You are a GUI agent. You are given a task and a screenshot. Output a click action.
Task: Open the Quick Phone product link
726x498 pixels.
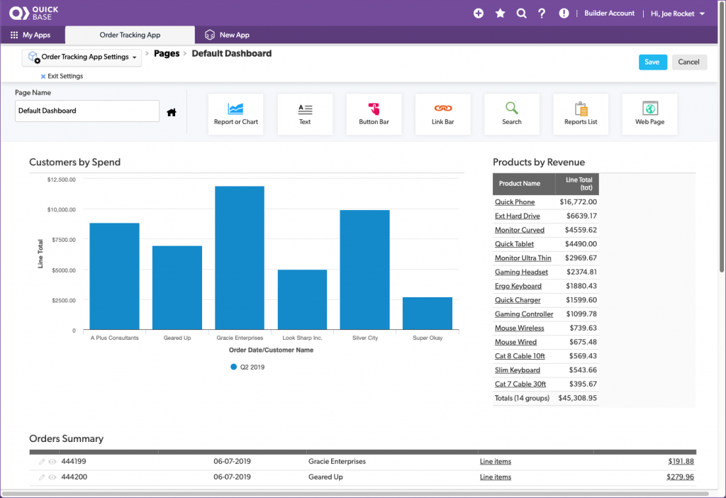(515, 202)
